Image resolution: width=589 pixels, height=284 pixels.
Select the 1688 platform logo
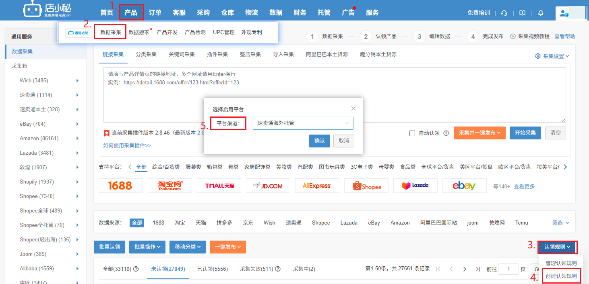pyautogui.click(x=121, y=186)
